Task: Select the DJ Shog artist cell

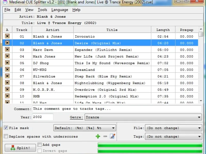Action: coord(53,63)
